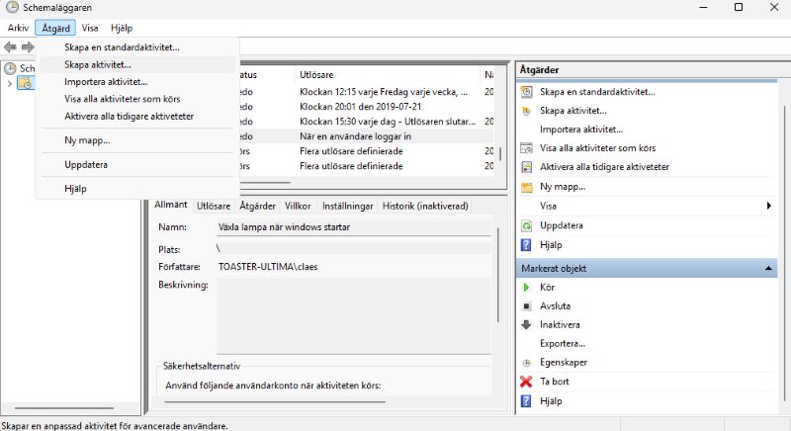Click Inaktivera text in Markerat objekt
791x431 pixels.
[560, 324]
